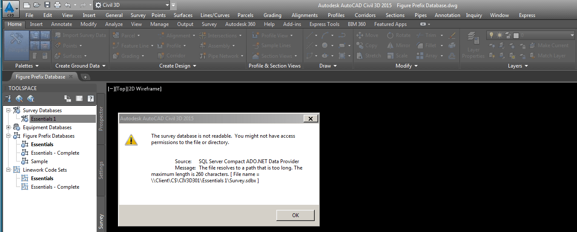Switch to Prospector toolspace tab
The image size is (577, 232).
pos(101,119)
